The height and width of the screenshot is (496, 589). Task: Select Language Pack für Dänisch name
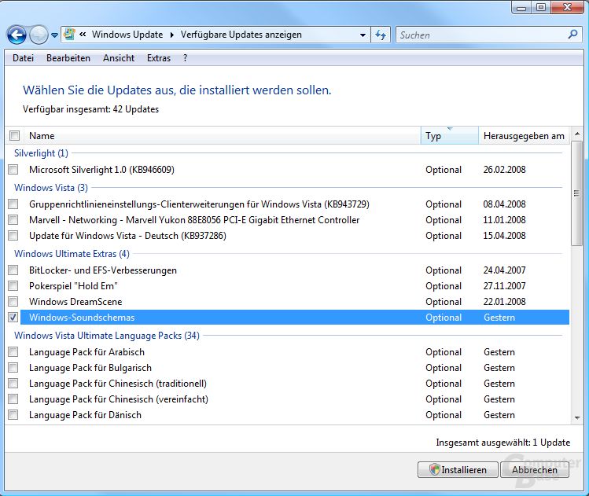(x=85, y=415)
